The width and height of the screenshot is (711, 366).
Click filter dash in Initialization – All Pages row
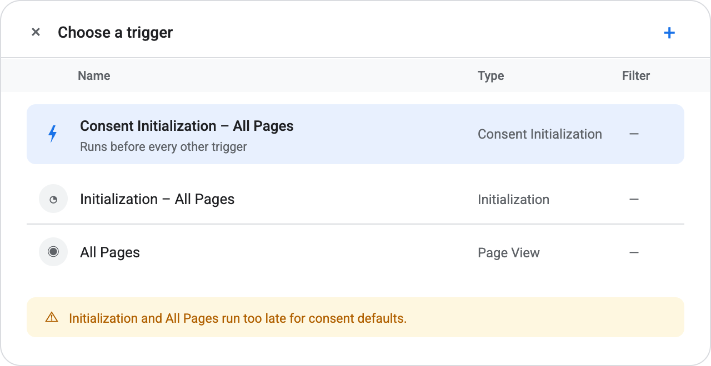pos(634,199)
